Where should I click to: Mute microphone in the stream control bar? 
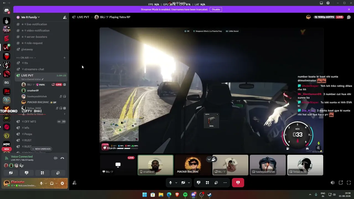click(x=170, y=182)
